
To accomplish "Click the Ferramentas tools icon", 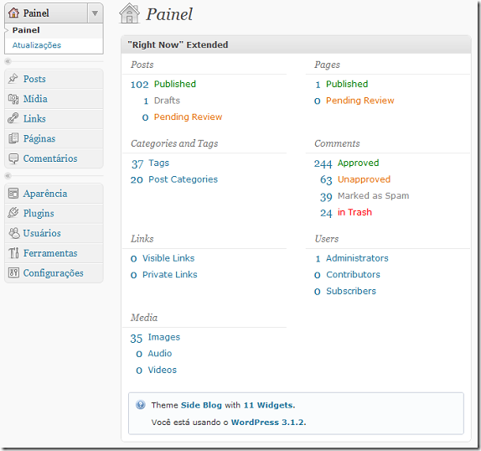I will tap(13, 253).
